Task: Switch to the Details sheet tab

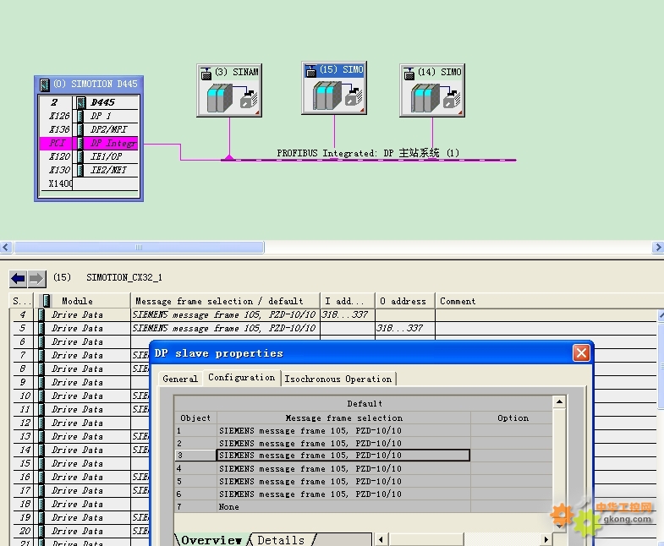Action: [x=281, y=539]
